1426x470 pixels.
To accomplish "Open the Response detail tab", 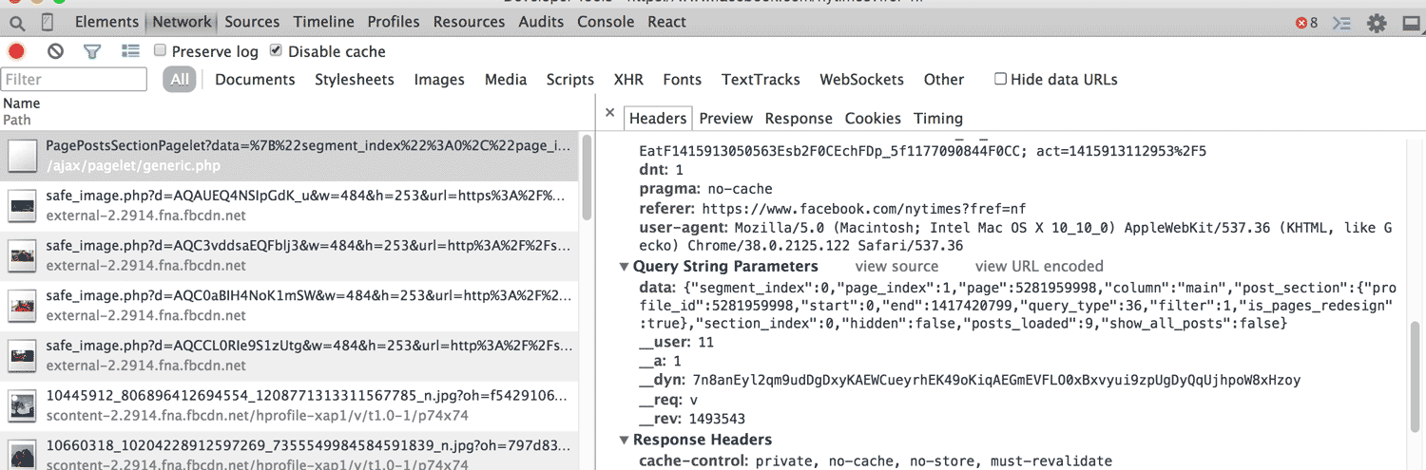I will (799, 119).
